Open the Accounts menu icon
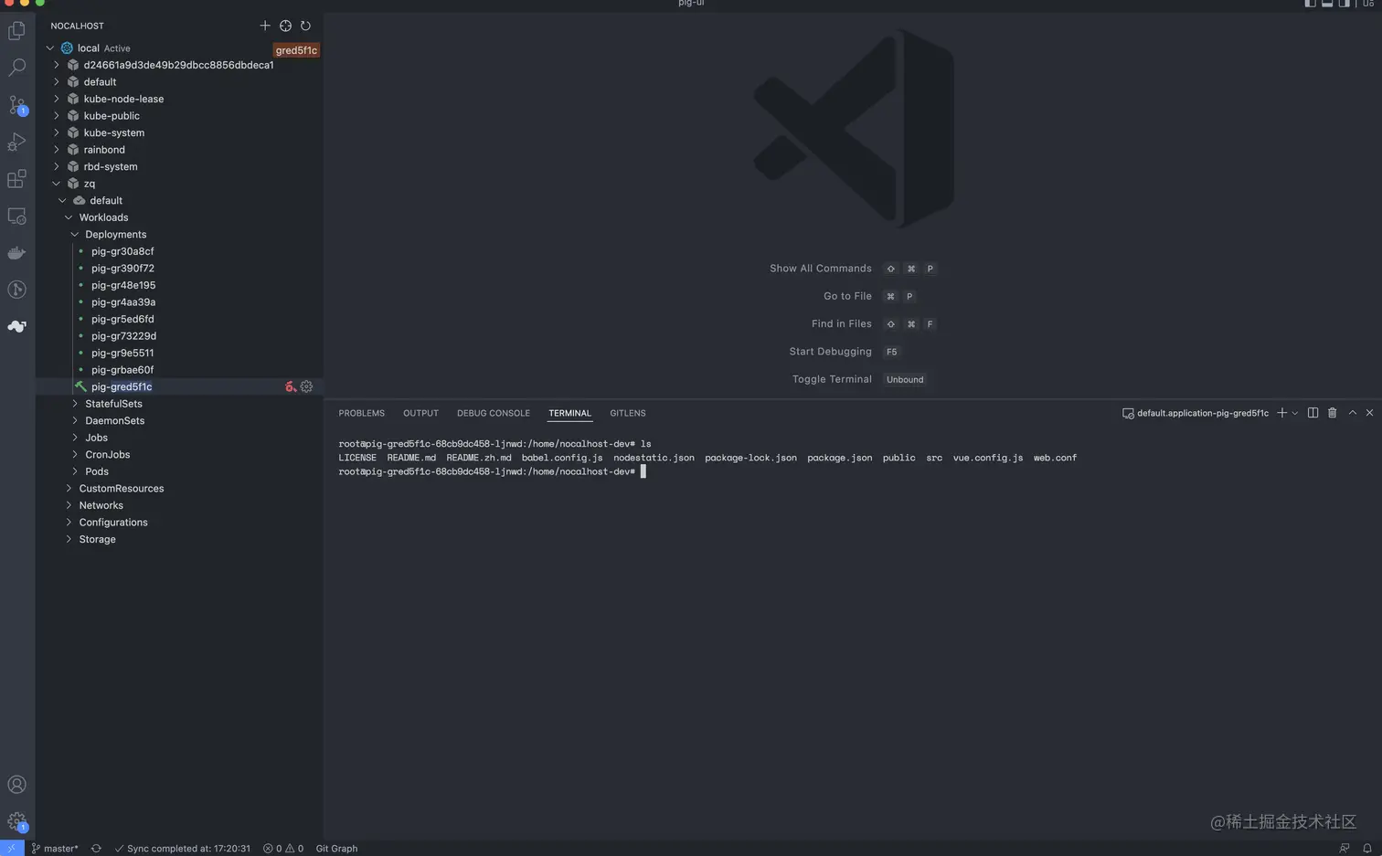 (x=16, y=785)
